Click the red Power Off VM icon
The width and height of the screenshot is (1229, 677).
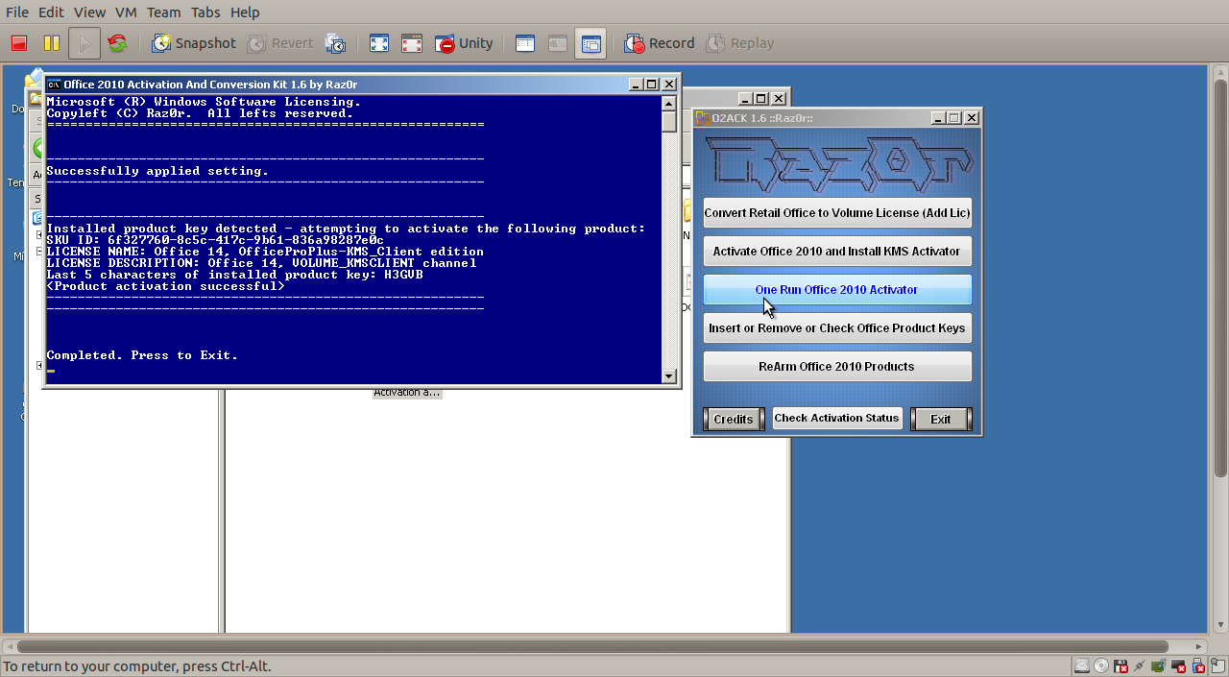18,43
